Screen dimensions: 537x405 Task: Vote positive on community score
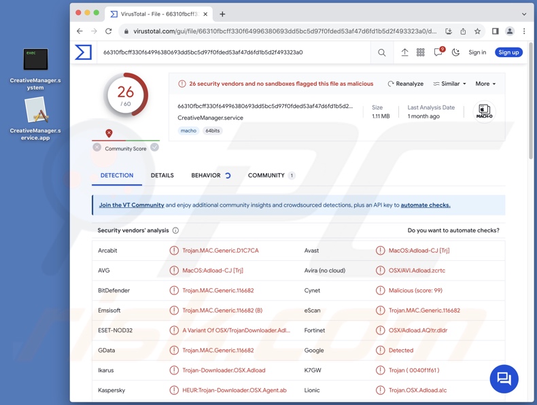155,147
